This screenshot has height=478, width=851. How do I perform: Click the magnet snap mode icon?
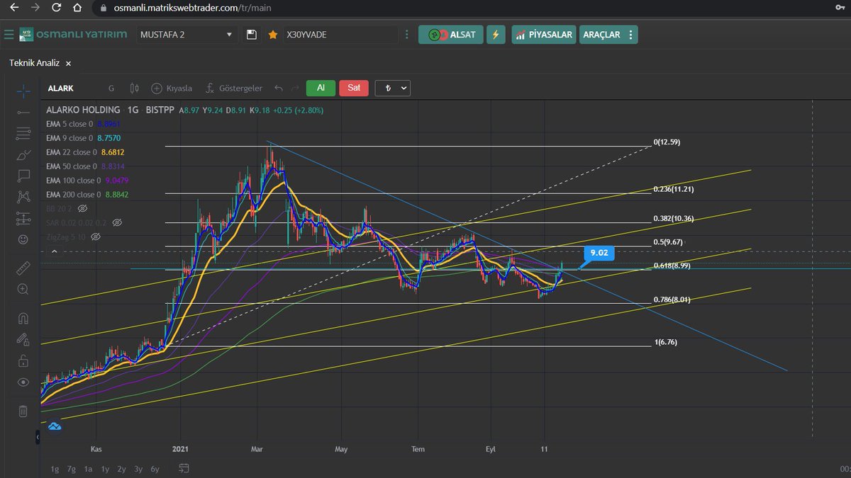(x=23, y=318)
